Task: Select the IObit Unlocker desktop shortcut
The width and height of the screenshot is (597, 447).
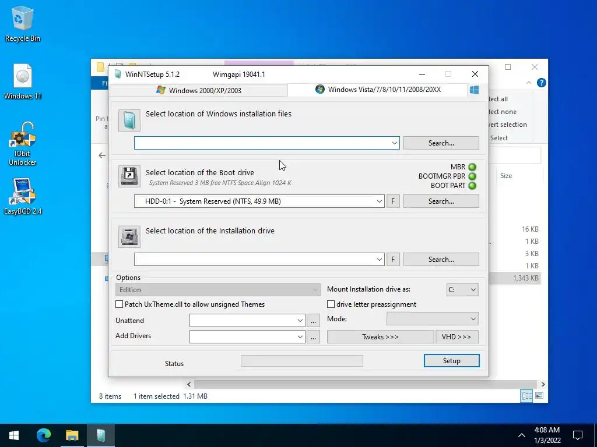Action: coord(23,144)
